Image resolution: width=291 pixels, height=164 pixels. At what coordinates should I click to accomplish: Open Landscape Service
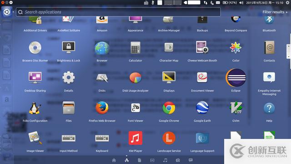click(x=169, y=138)
